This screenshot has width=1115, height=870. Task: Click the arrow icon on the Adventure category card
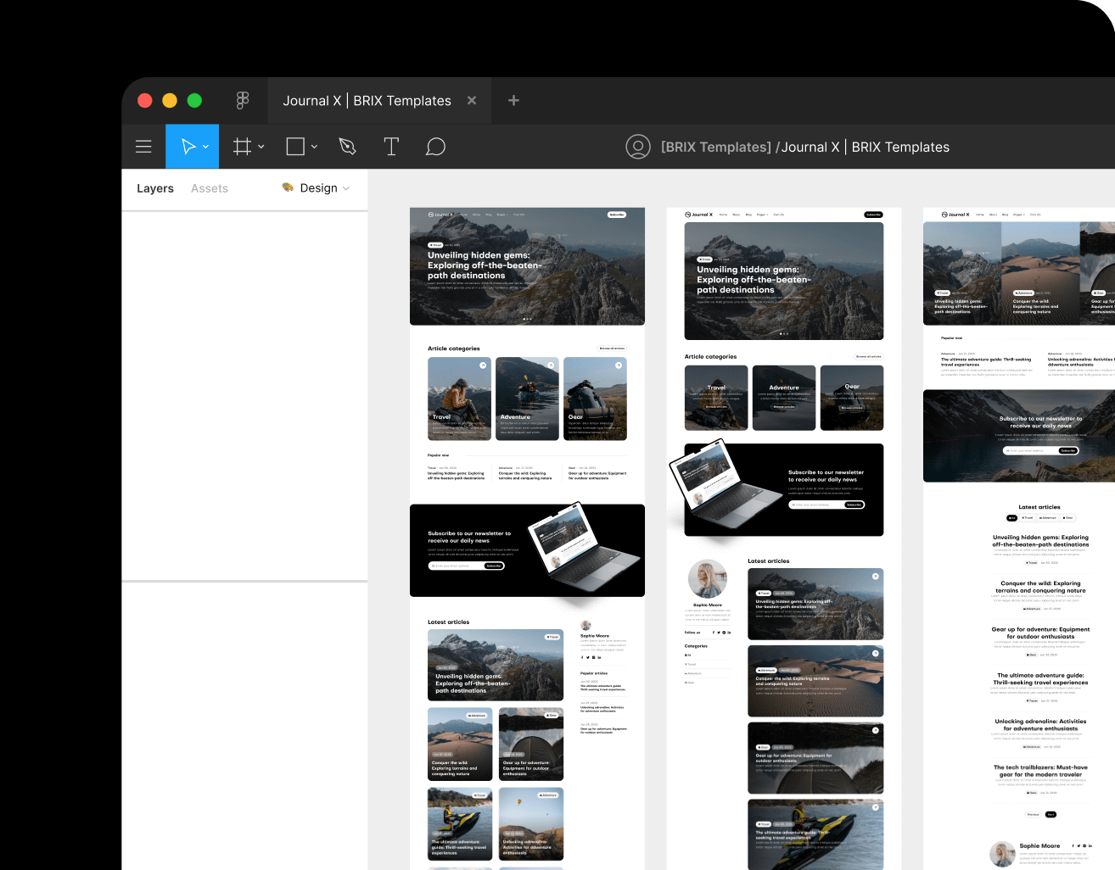[551, 365]
